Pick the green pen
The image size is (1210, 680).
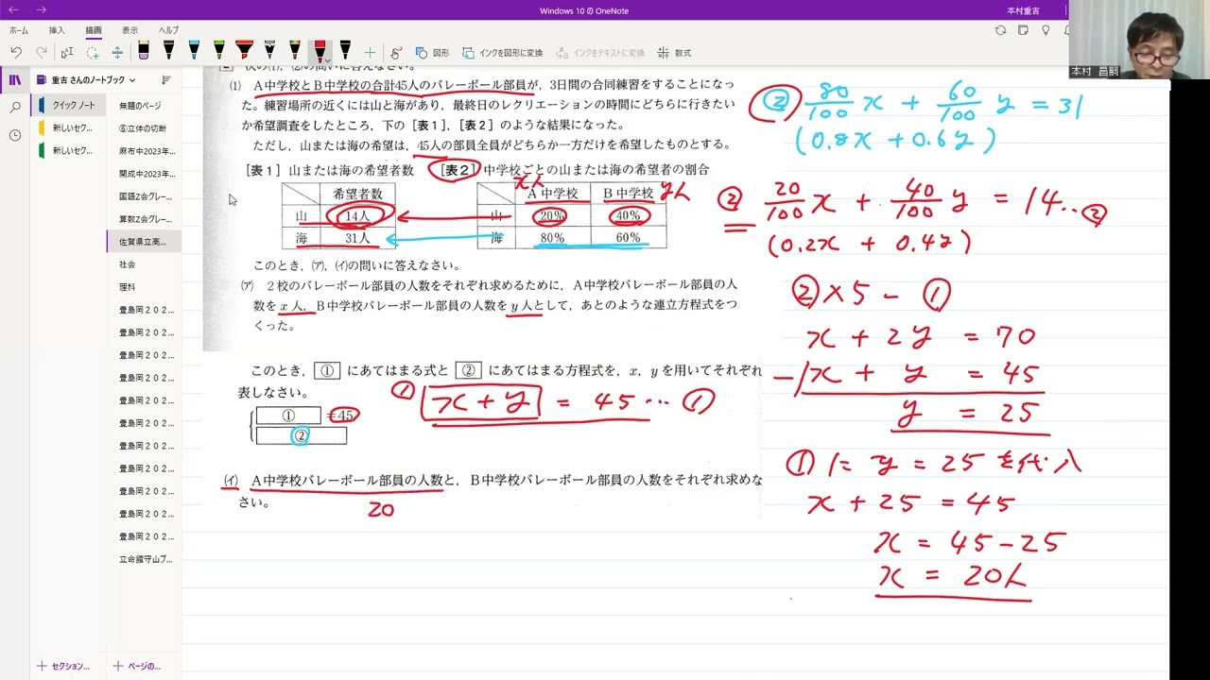pyautogui.click(x=219, y=52)
